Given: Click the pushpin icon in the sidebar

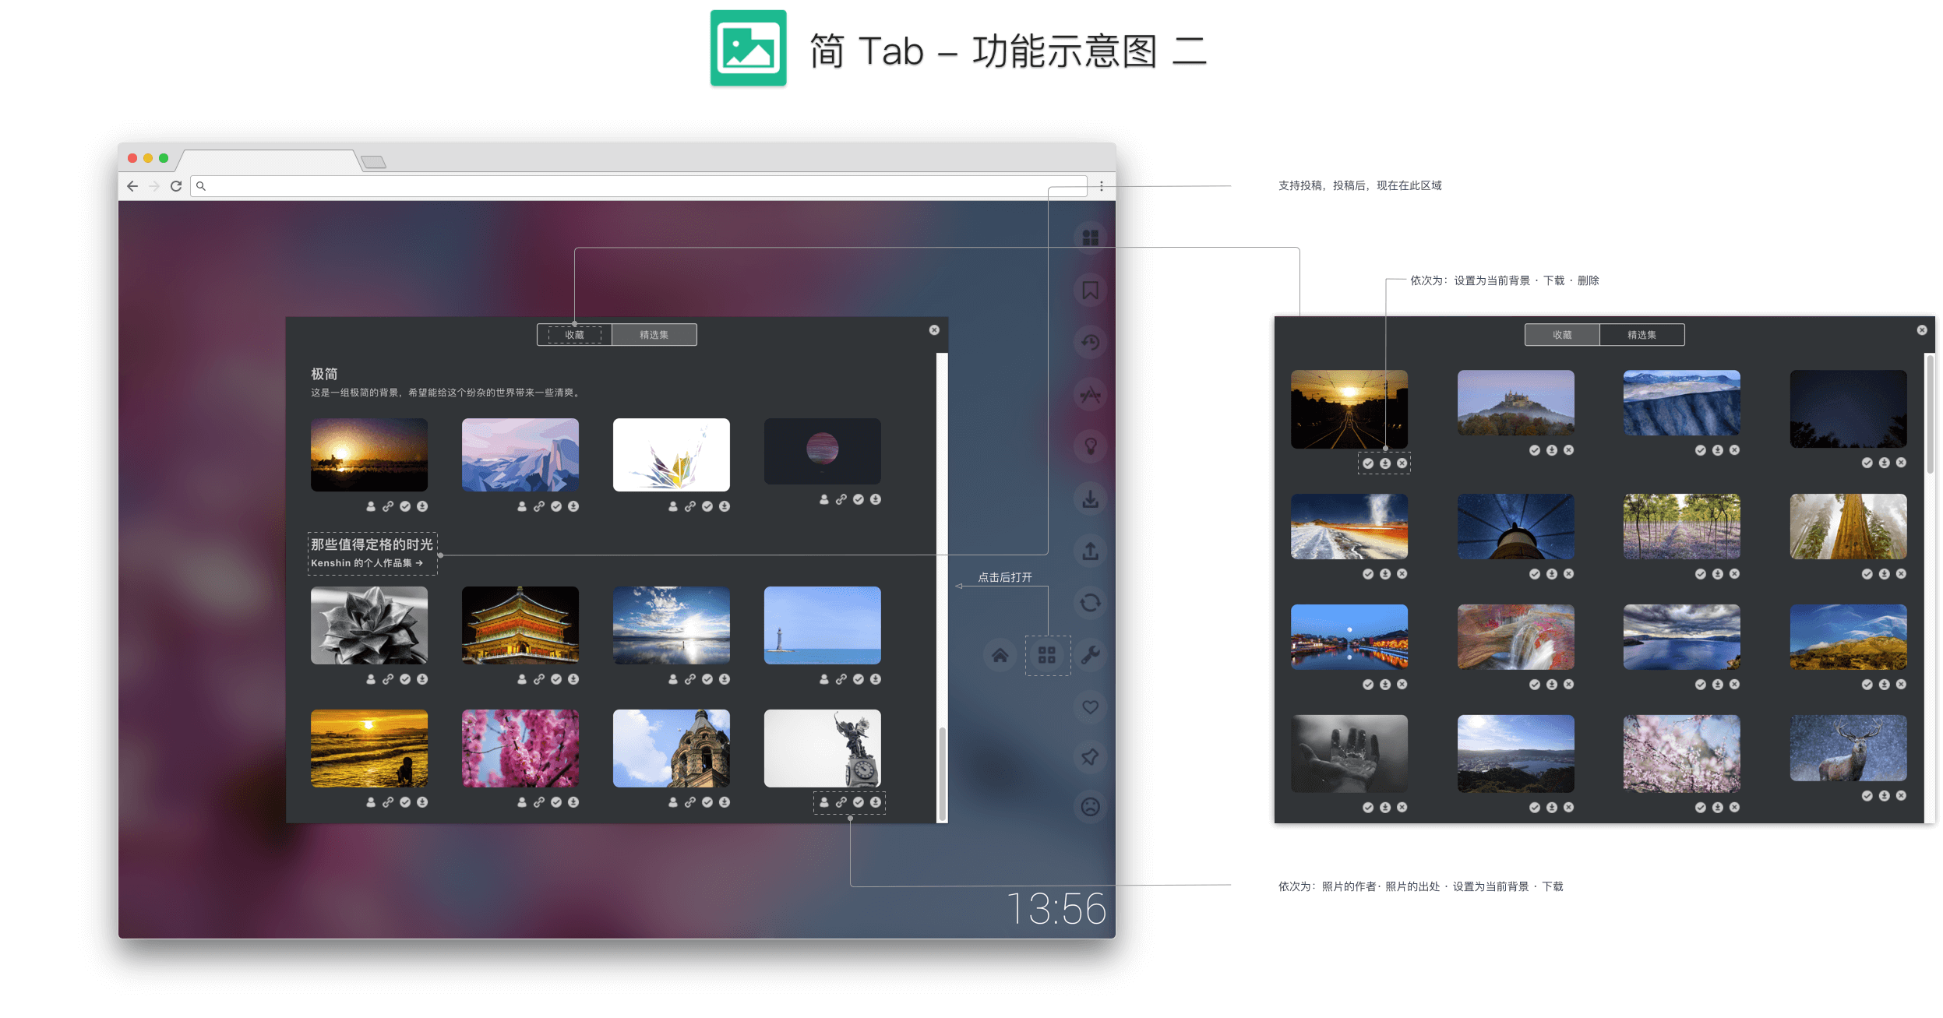Looking at the screenshot, I should point(1090,756).
